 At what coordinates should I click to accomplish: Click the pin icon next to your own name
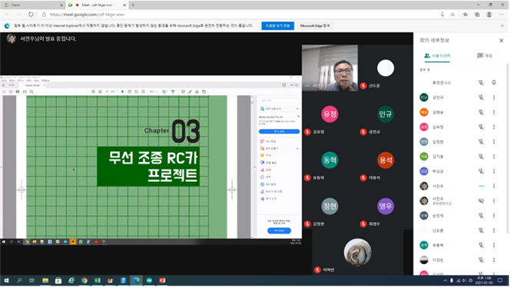495,83
